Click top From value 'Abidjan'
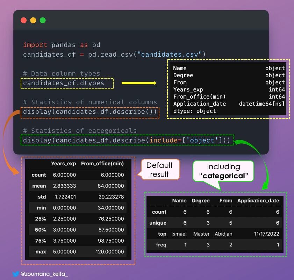The image size is (294, 280). [223, 234]
